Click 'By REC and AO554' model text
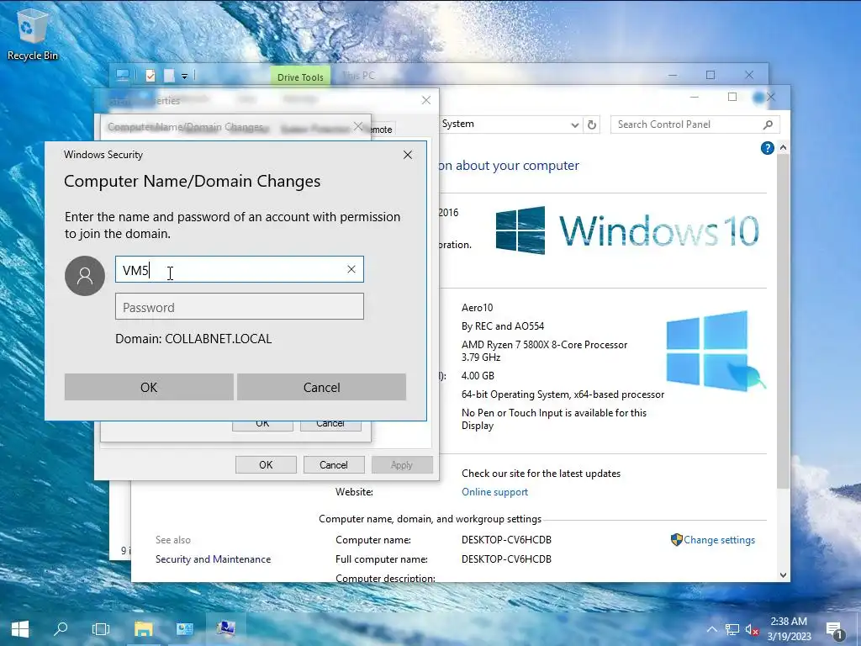Image resolution: width=861 pixels, height=646 pixels. coord(503,326)
